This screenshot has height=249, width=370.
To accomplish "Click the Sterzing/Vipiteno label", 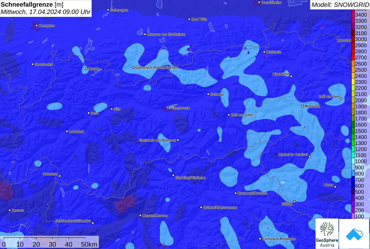I will [x=191, y=178].
